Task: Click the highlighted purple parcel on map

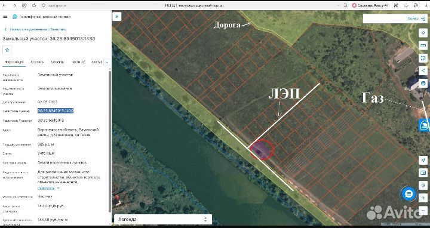Action: (260, 149)
